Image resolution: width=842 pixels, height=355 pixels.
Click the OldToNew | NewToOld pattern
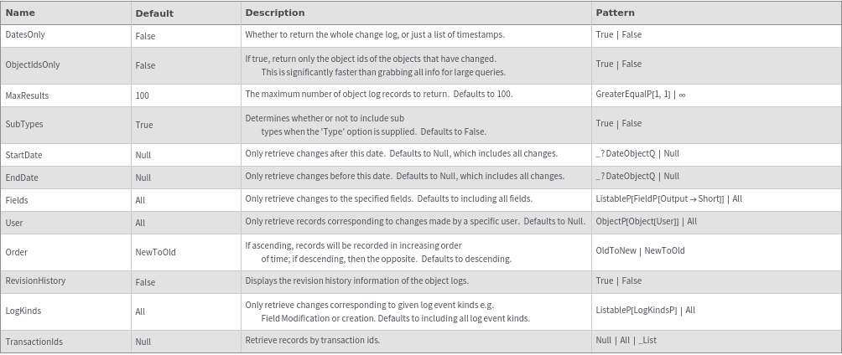point(640,251)
